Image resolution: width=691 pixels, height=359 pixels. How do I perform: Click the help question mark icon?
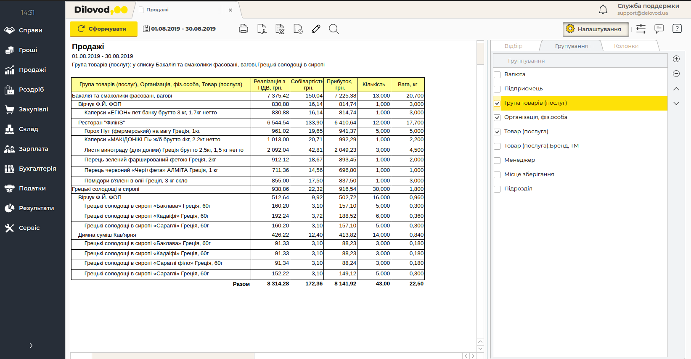pyautogui.click(x=677, y=29)
